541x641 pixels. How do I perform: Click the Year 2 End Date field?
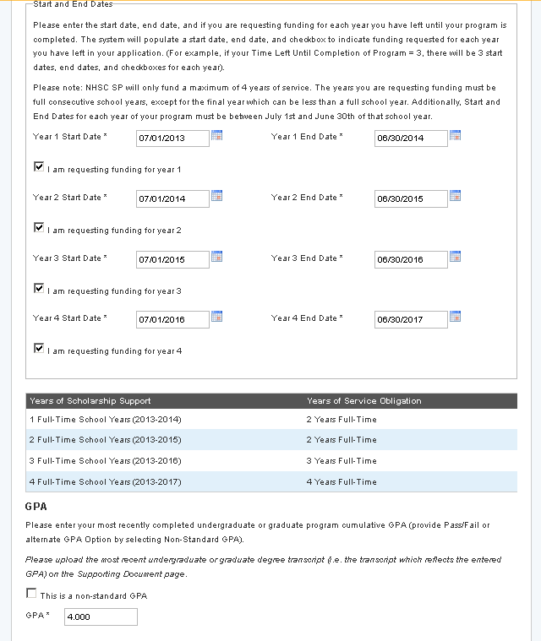click(x=411, y=199)
